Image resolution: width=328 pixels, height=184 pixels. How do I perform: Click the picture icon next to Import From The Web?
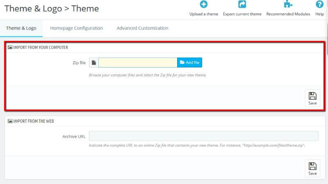[x=10, y=121]
